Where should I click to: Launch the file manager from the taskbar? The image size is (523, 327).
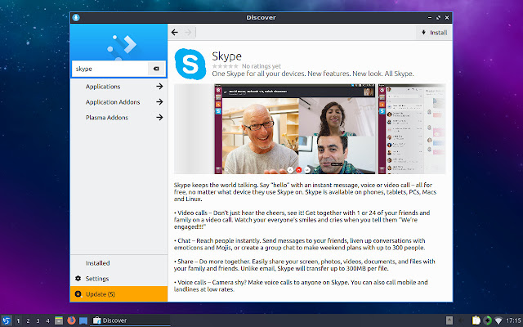pos(59,320)
